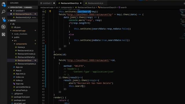Open index.css in the explorer

point(20,77)
